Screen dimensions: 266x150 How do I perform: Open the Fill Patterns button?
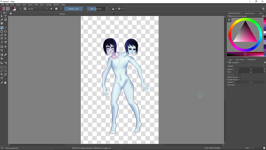point(8,9)
